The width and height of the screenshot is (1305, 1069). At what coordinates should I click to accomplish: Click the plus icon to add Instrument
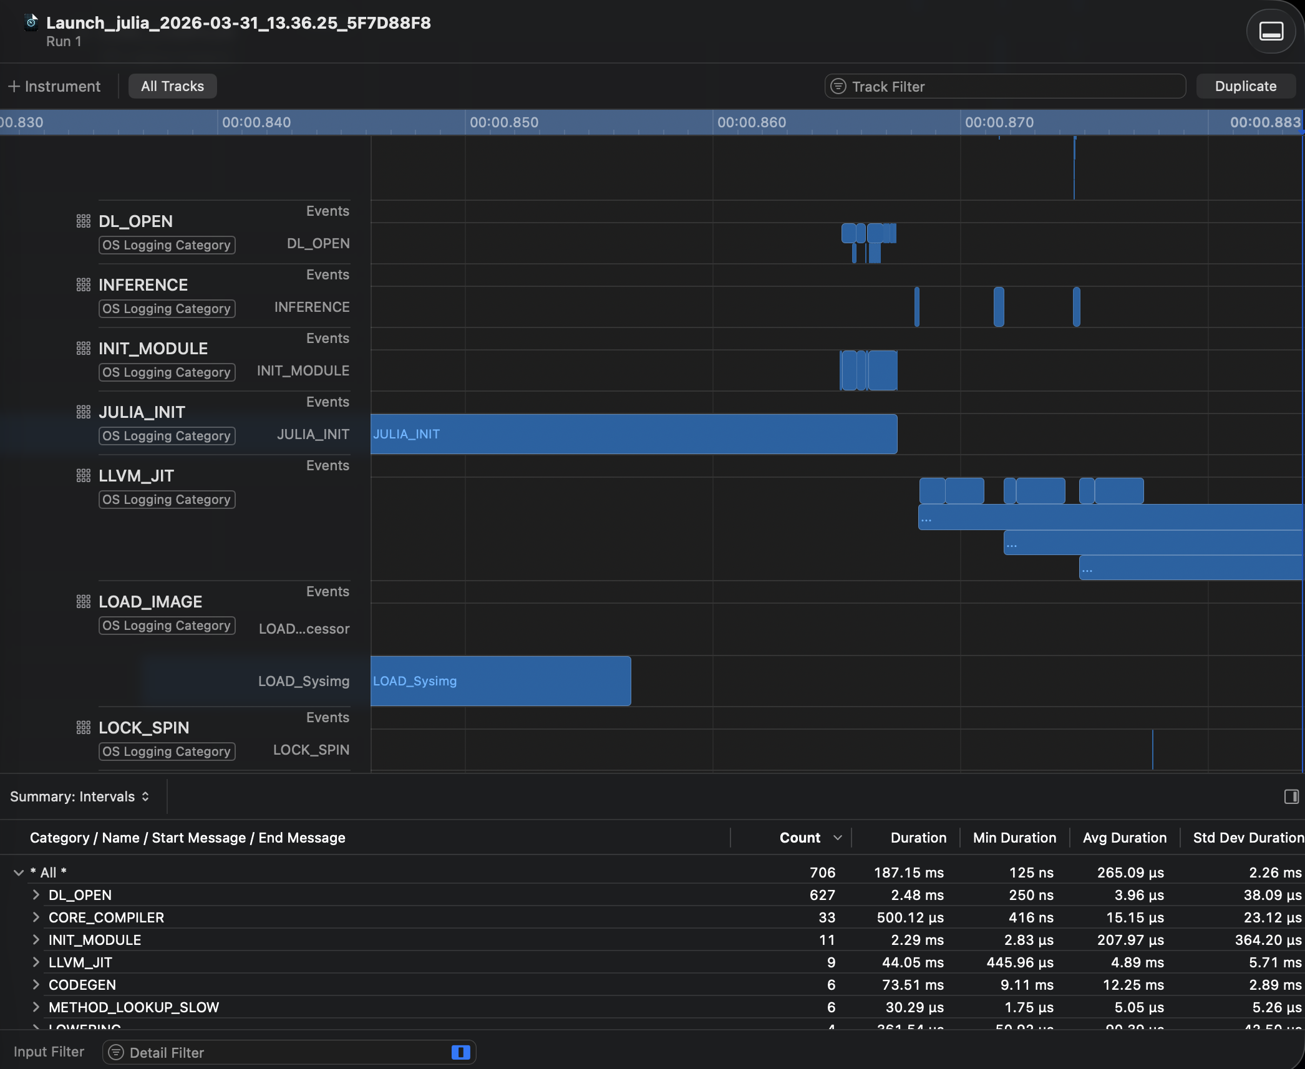pyautogui.click(x=14, y=87)
